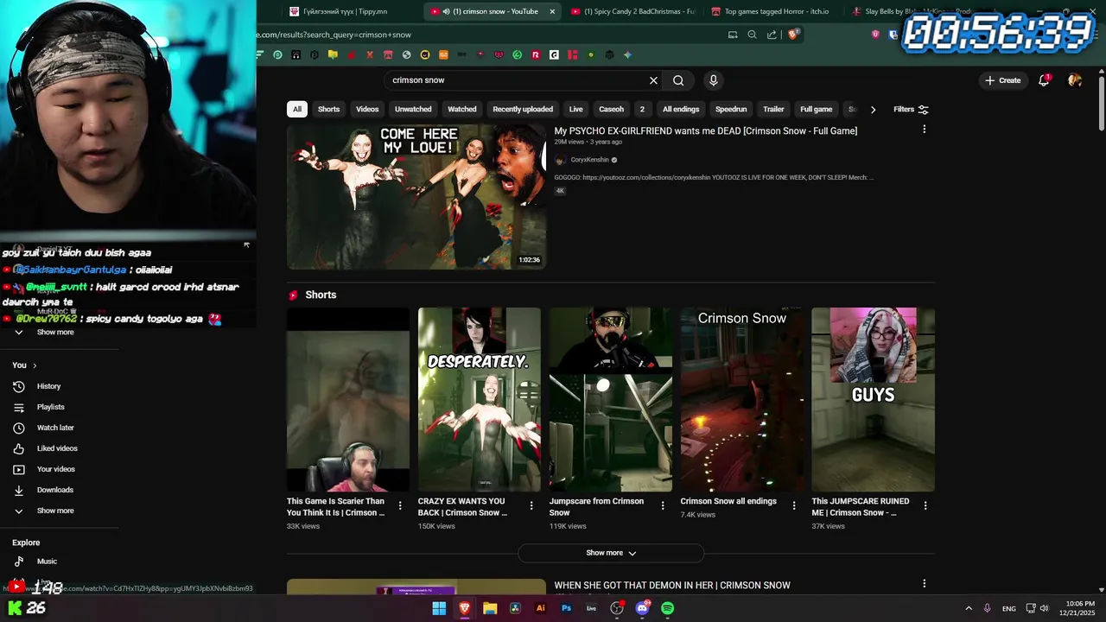Select the 'Speedrun' filter chip
This screenshot has height=622, width=1106.
click(x=731, y=110)
